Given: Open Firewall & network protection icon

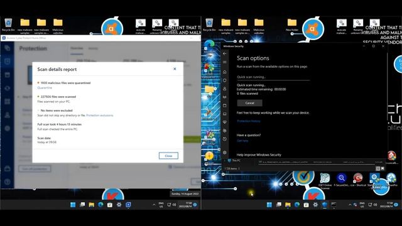Looking at the screenshot, I should point(225,97).
